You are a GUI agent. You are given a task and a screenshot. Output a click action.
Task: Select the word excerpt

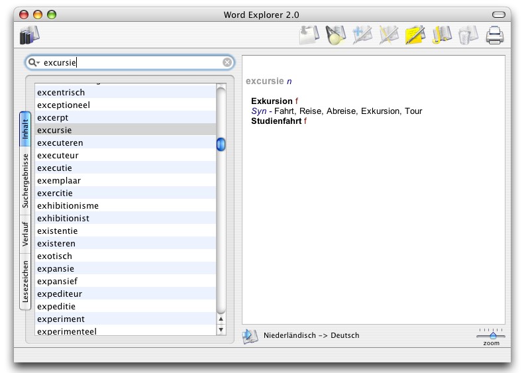point(125,117)
